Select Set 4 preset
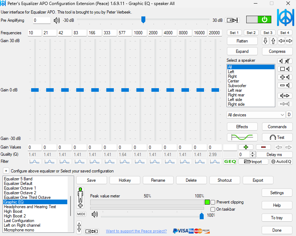The image size is (296, 236). [x=285, y=32]
